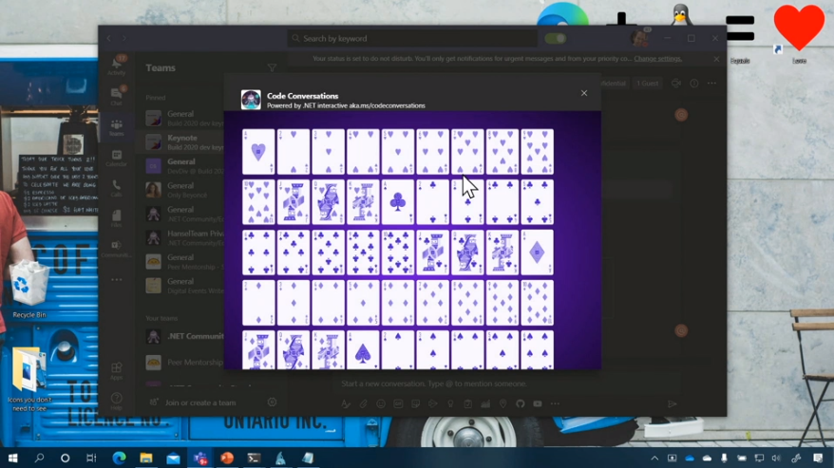Open Chat in Teams sidebar
Viewport: 834px width, 468px height.
coord(117,96)
